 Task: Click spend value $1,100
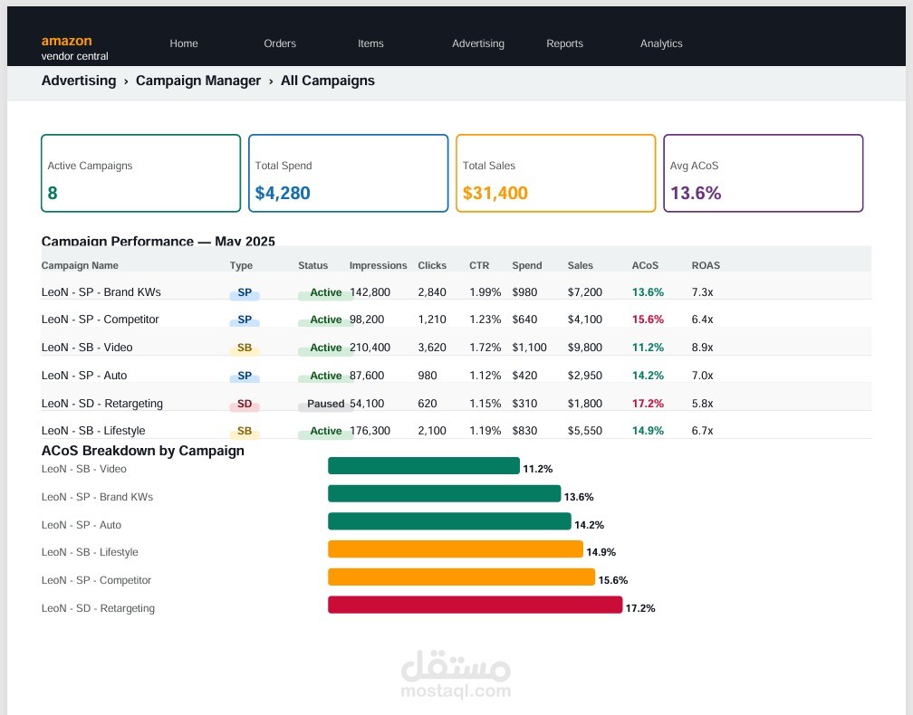(529, 348)
